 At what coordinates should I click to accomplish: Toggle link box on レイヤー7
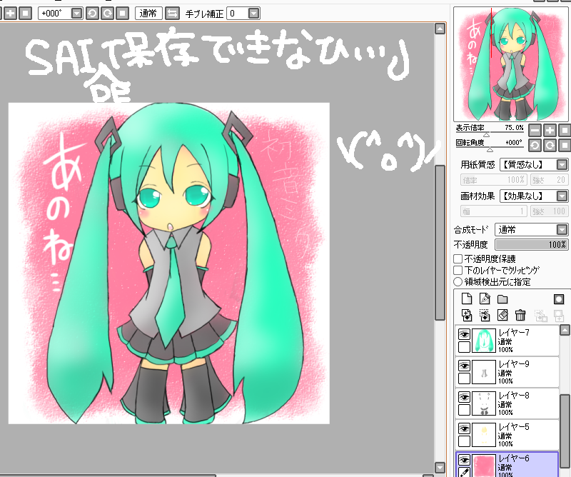pos(464,346)
